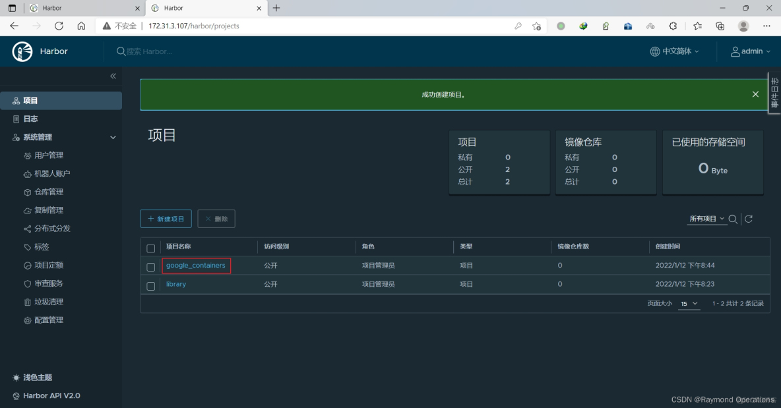Click the browser favorites star icon
This screenshot has width=781, height=408.
coord(697,26)
